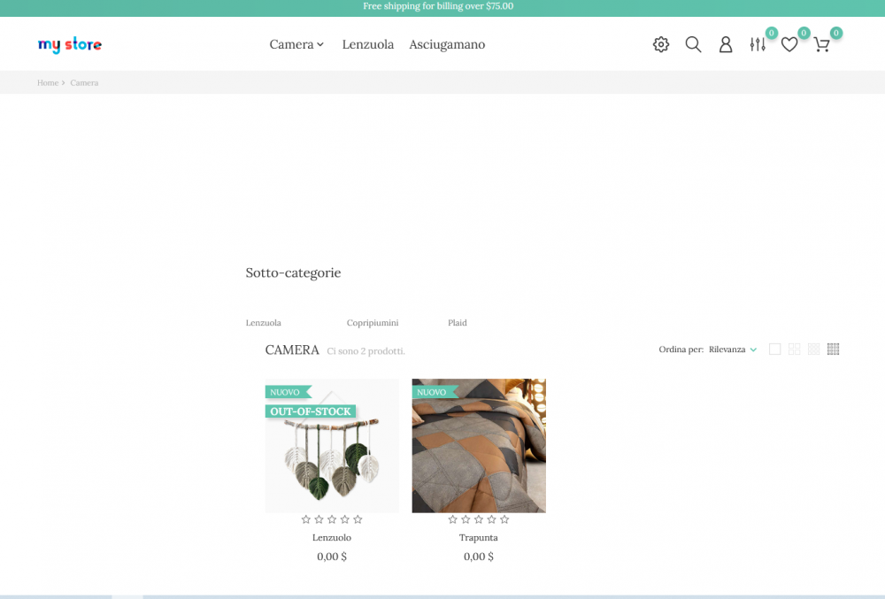
Task: Open the user account icon
Action: pyautogui.click(x=726, y=44)
